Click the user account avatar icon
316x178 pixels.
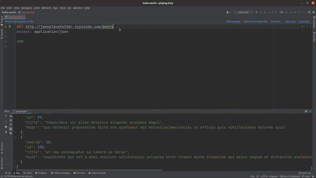pyautogui.click(x=228, y=12)
